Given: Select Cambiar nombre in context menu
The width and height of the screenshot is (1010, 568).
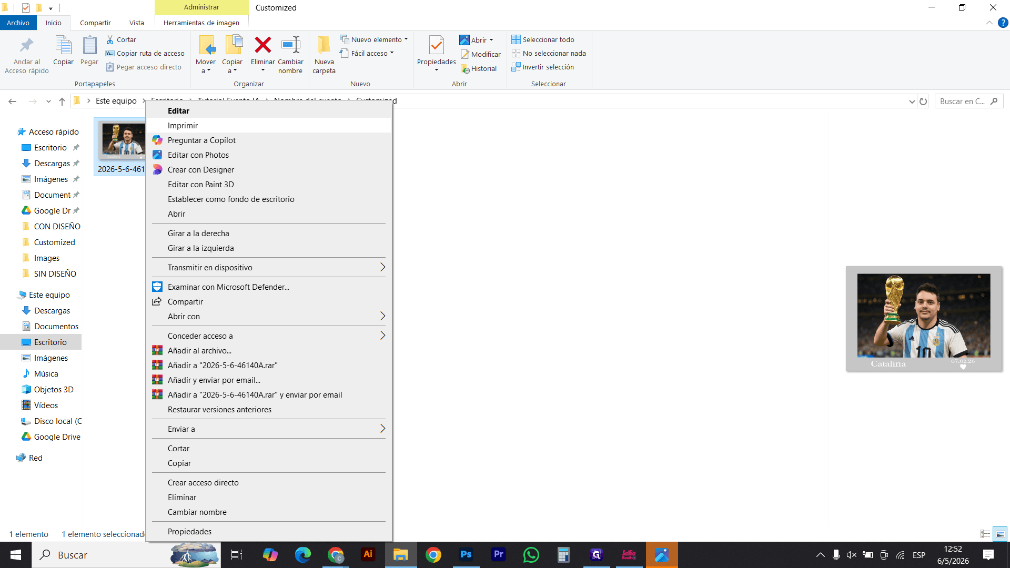Looking at the screenshot, I should pos(269,512).
